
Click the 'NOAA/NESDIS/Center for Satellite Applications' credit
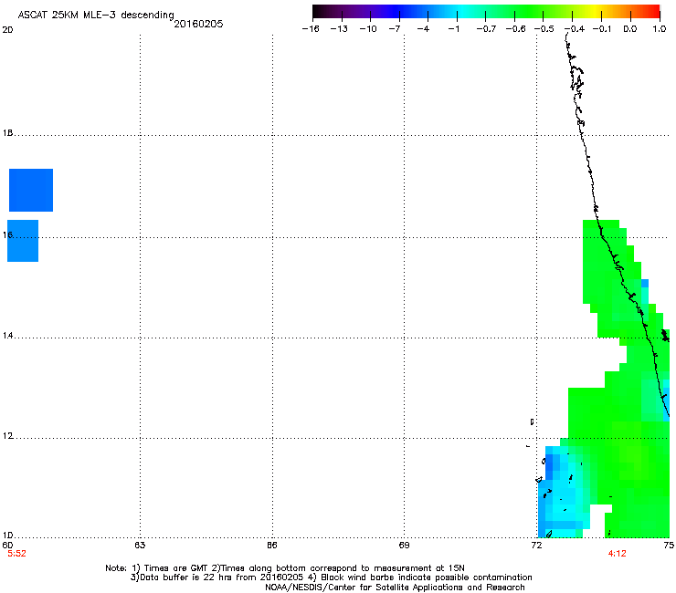pyautogui.click(x=395, y=587)
